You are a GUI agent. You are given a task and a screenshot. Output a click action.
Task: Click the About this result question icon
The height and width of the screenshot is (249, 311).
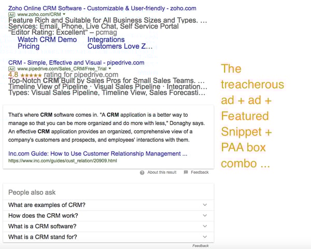pyautogui.click(x=142, y=172)
